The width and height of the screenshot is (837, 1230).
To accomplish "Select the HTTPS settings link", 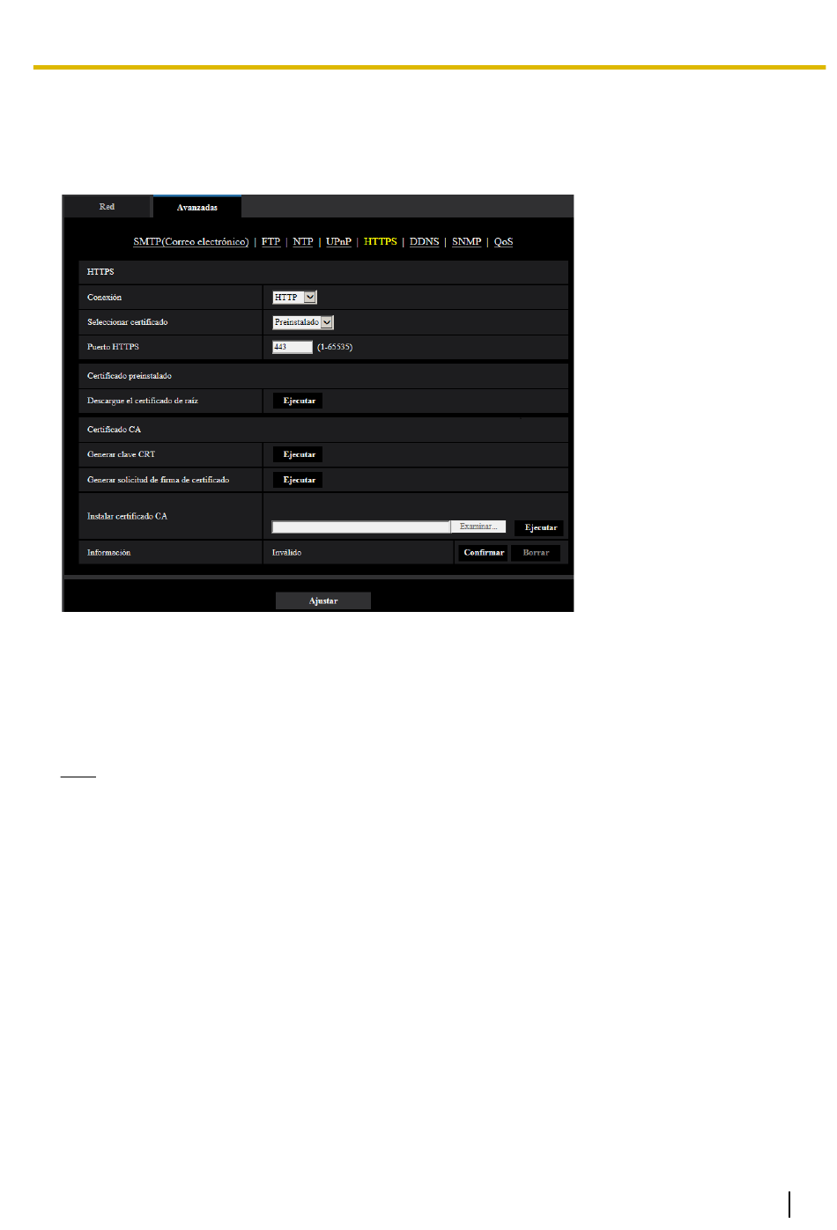I will click(381, 241).
